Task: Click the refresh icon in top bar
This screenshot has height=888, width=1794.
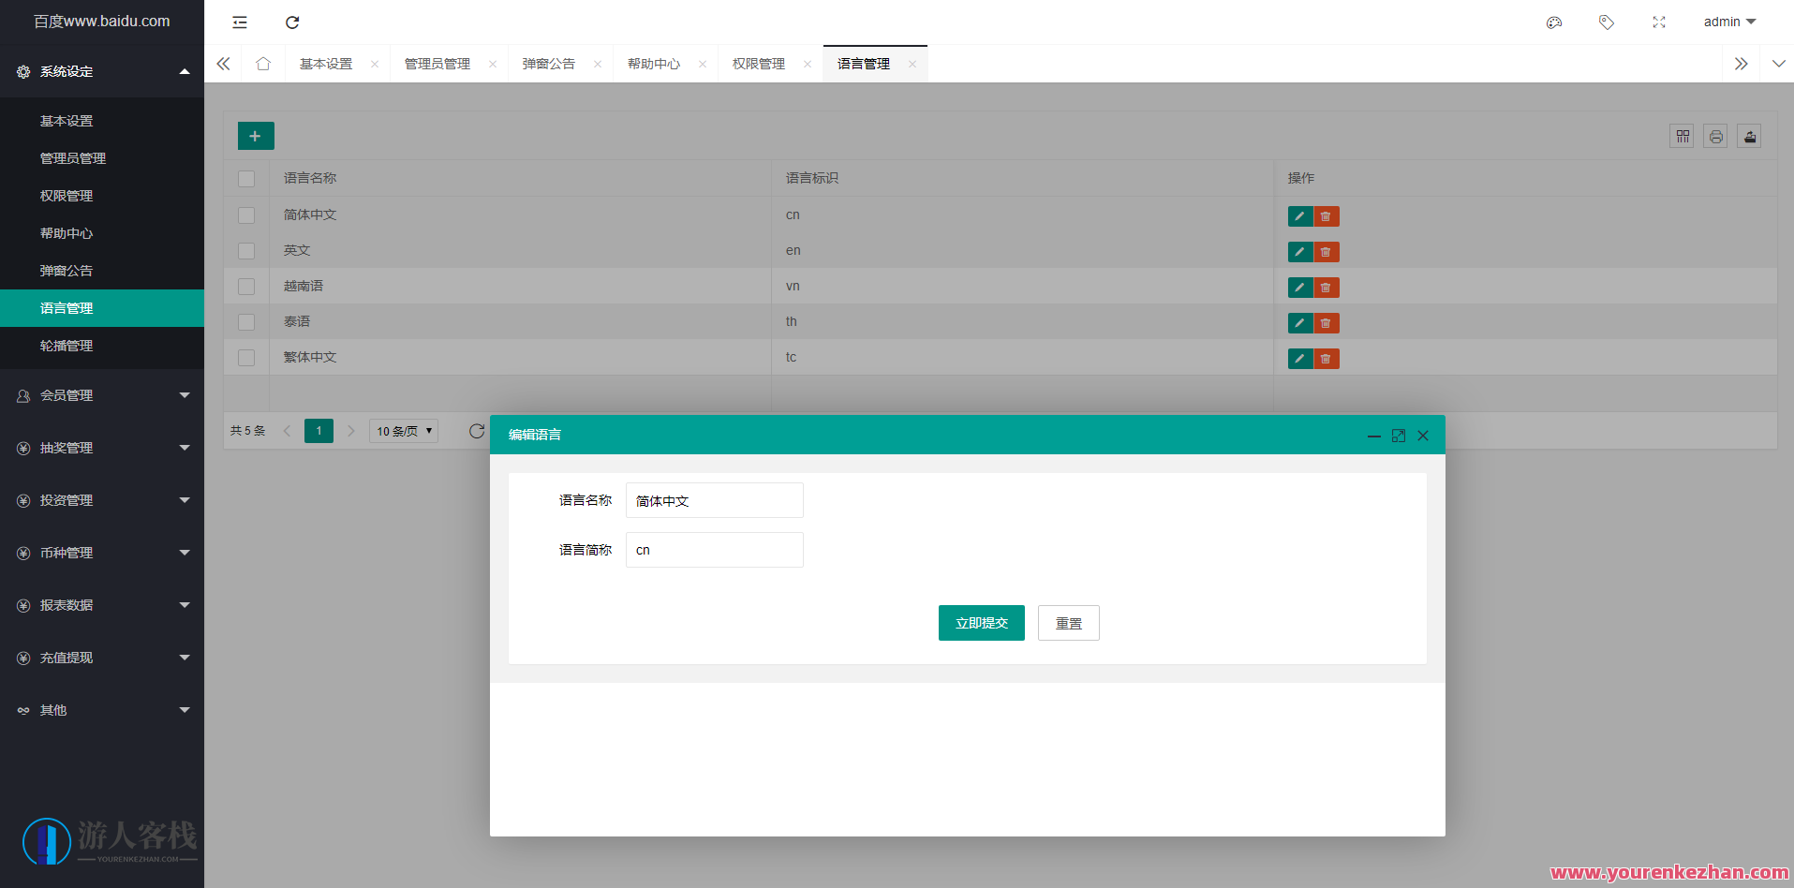Action: (x=292, y=22)
